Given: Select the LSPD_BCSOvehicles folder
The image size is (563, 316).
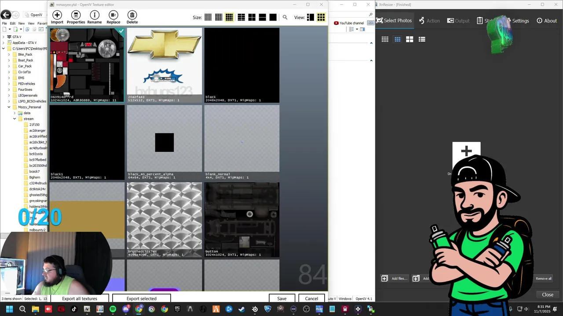Looking at the screenshot, I should 29,101.
